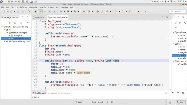Toggle Mark Occurrences highlighter button
This screenshot has width=187, height=105.
pos(40,11)
